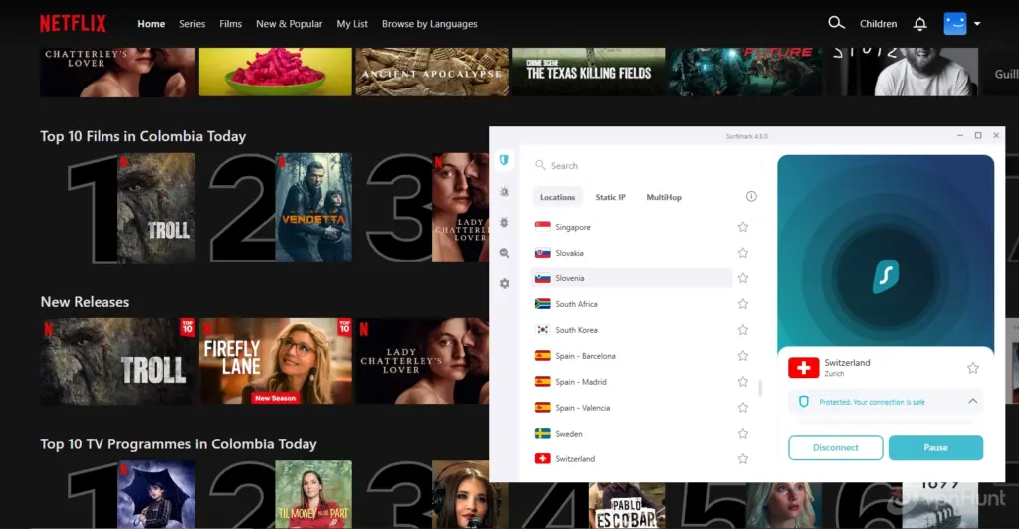The width and height of the screenshot is (1019, 529).
Task: Open Surfshark Antivirus bug icon
Action: [505, 223]
